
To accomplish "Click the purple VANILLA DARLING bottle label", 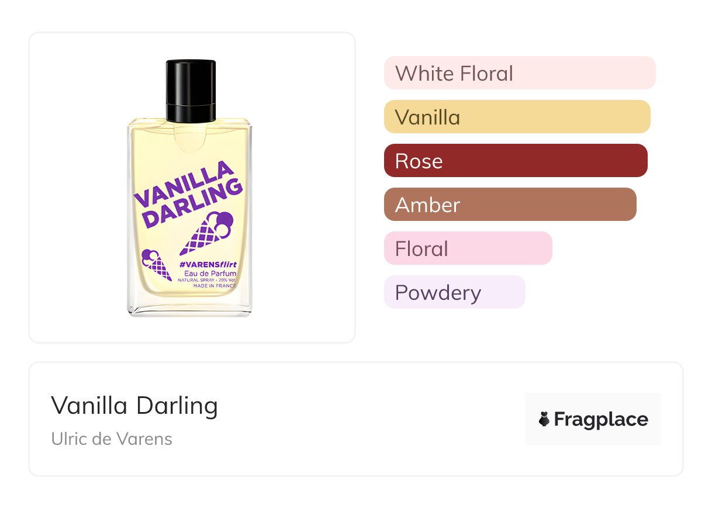I will 188,194.
